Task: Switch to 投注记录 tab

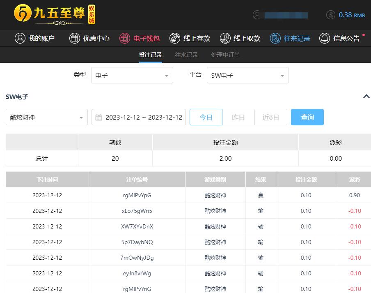Action: point(151,55)
